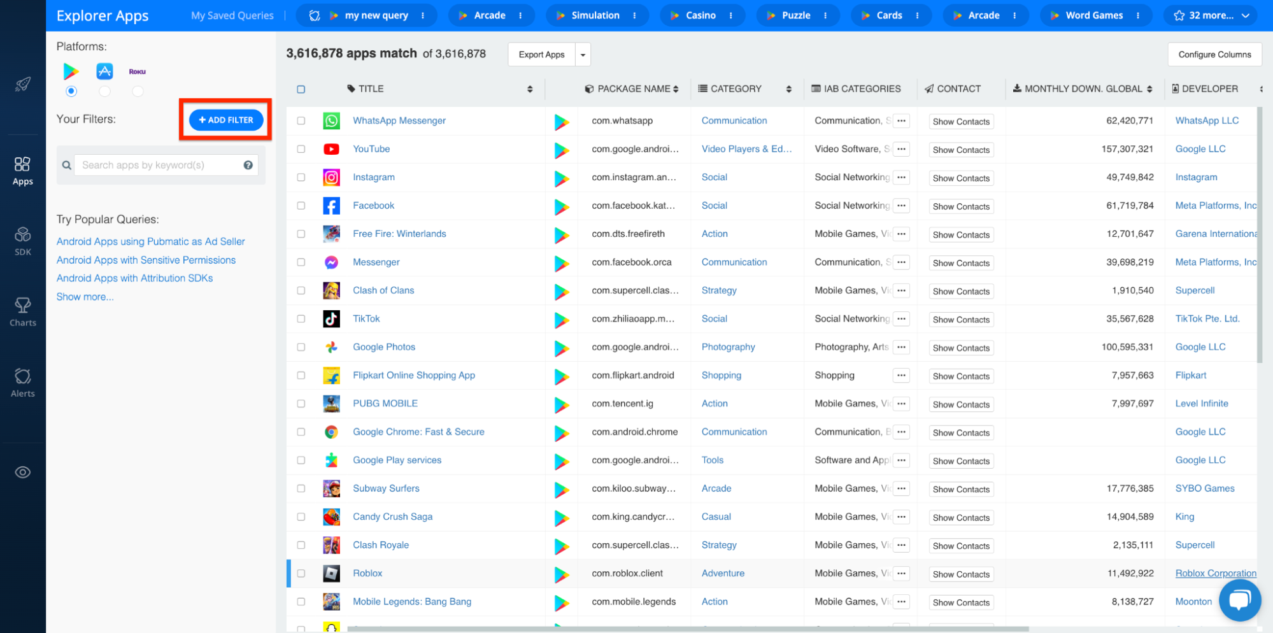
Task: Check the YouTube row checkbox
Action: (301, 149)
